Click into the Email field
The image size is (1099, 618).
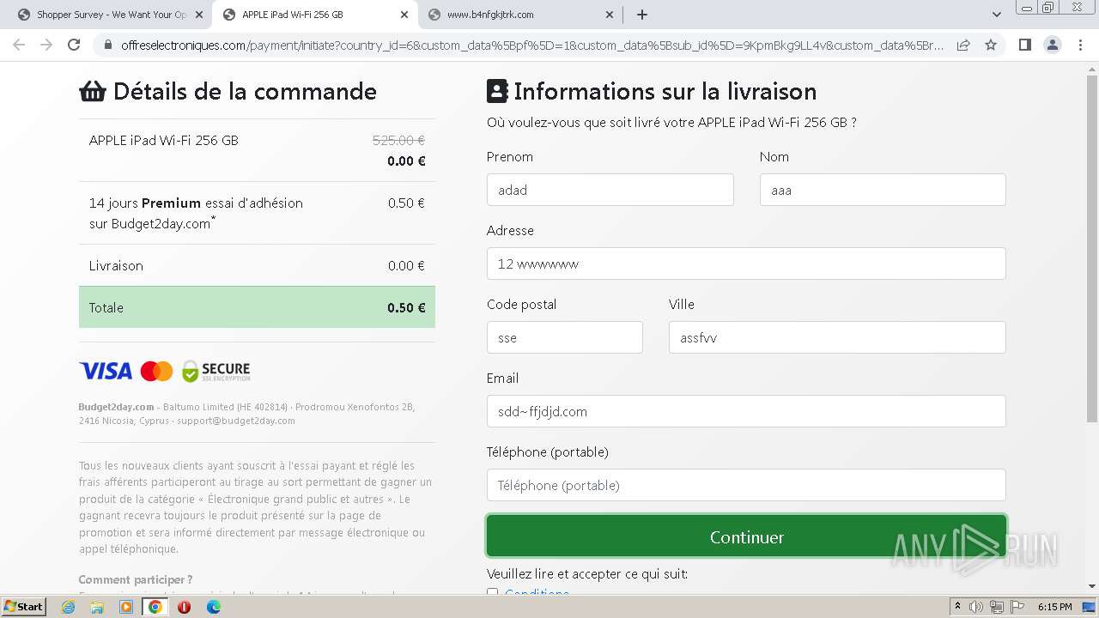coord(746,411)
